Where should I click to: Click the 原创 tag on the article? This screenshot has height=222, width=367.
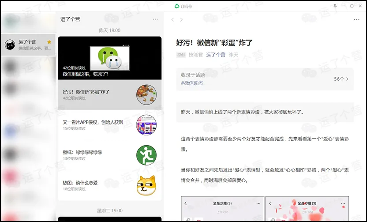tap(181, 55)
